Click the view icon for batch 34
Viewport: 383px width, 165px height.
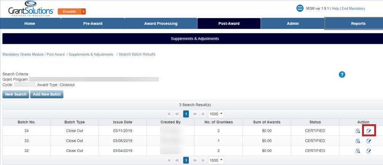pos(358,131)
